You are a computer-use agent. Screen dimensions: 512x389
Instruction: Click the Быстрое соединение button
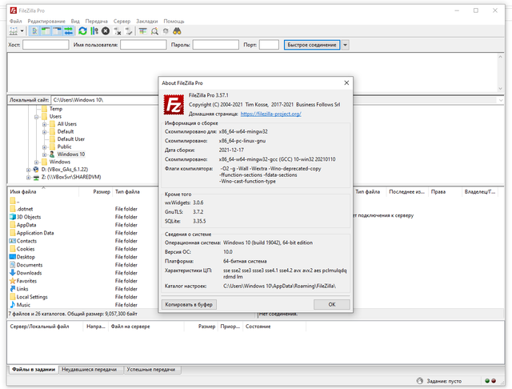coord(312,45)
